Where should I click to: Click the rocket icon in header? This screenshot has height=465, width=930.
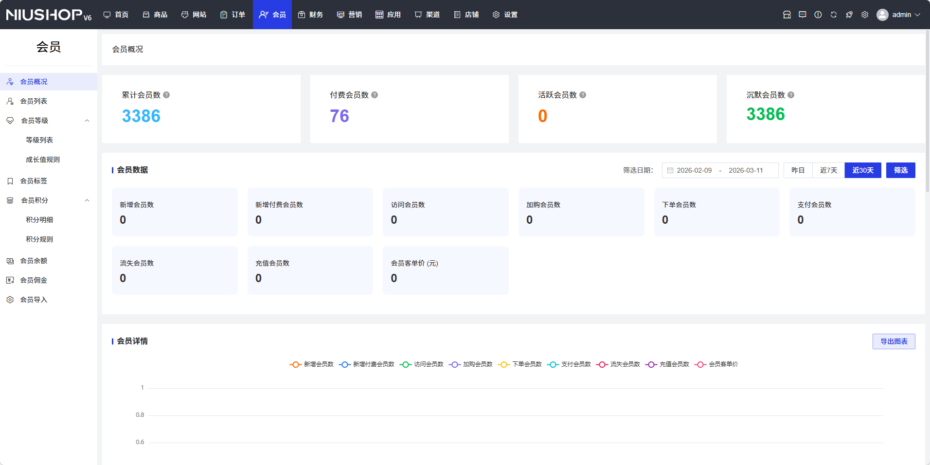(x=849, y=15)
